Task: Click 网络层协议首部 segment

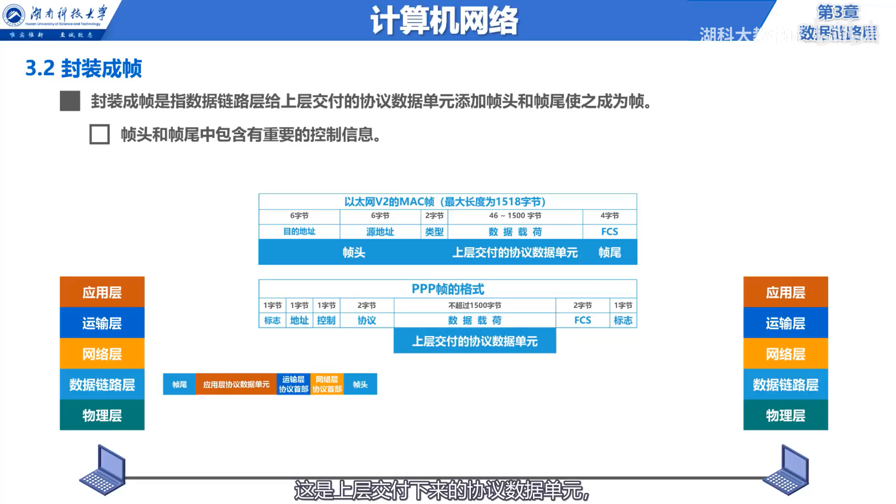Action: click(x=327, y=384)
